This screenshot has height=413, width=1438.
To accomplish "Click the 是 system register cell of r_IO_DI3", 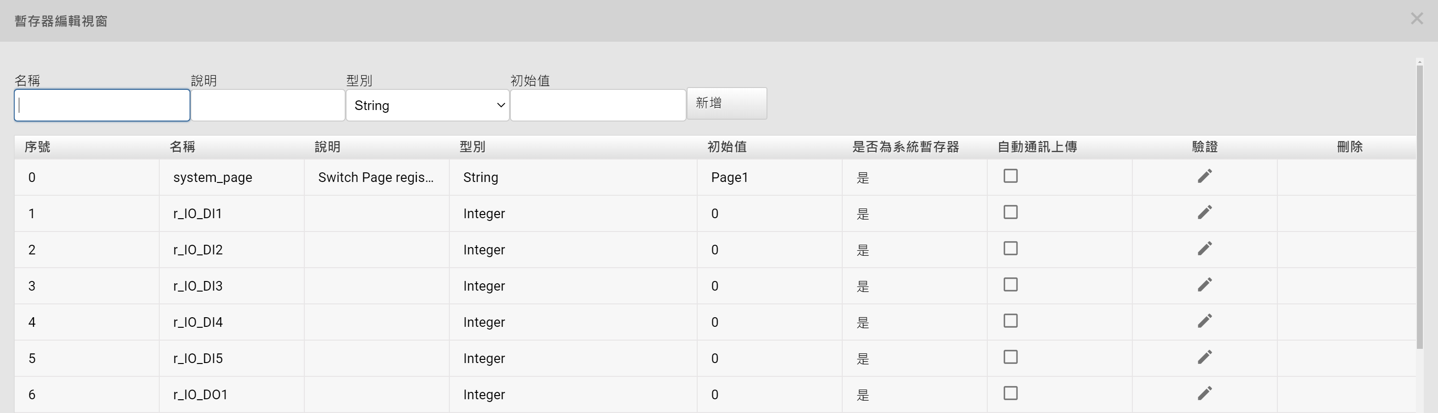I will point(915,286).
